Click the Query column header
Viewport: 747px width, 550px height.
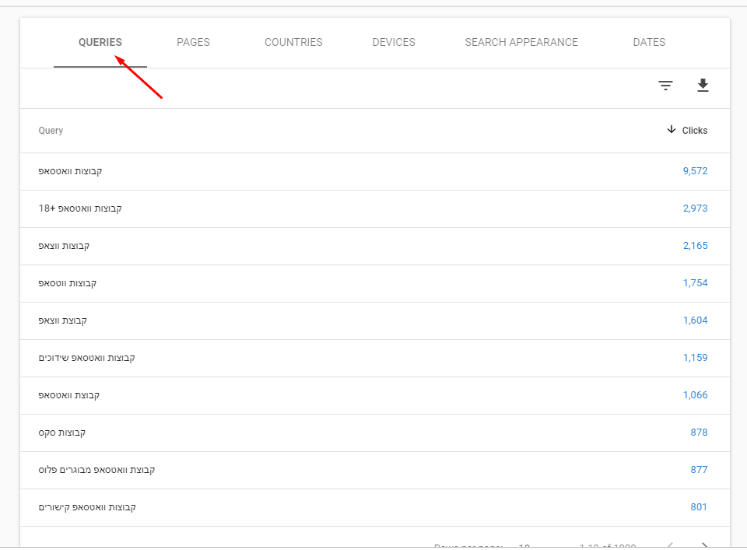51,131
